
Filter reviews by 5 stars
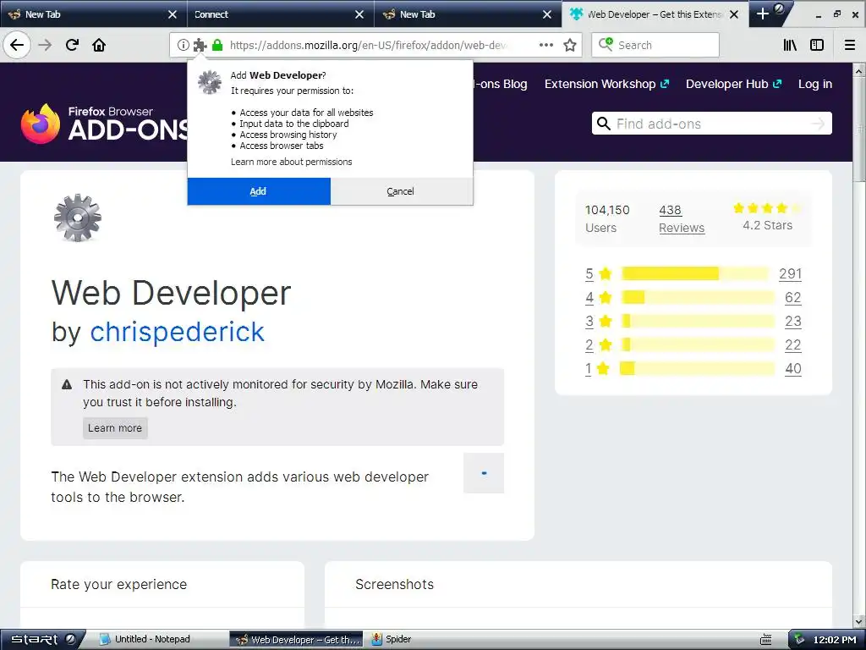click(598, 273)
